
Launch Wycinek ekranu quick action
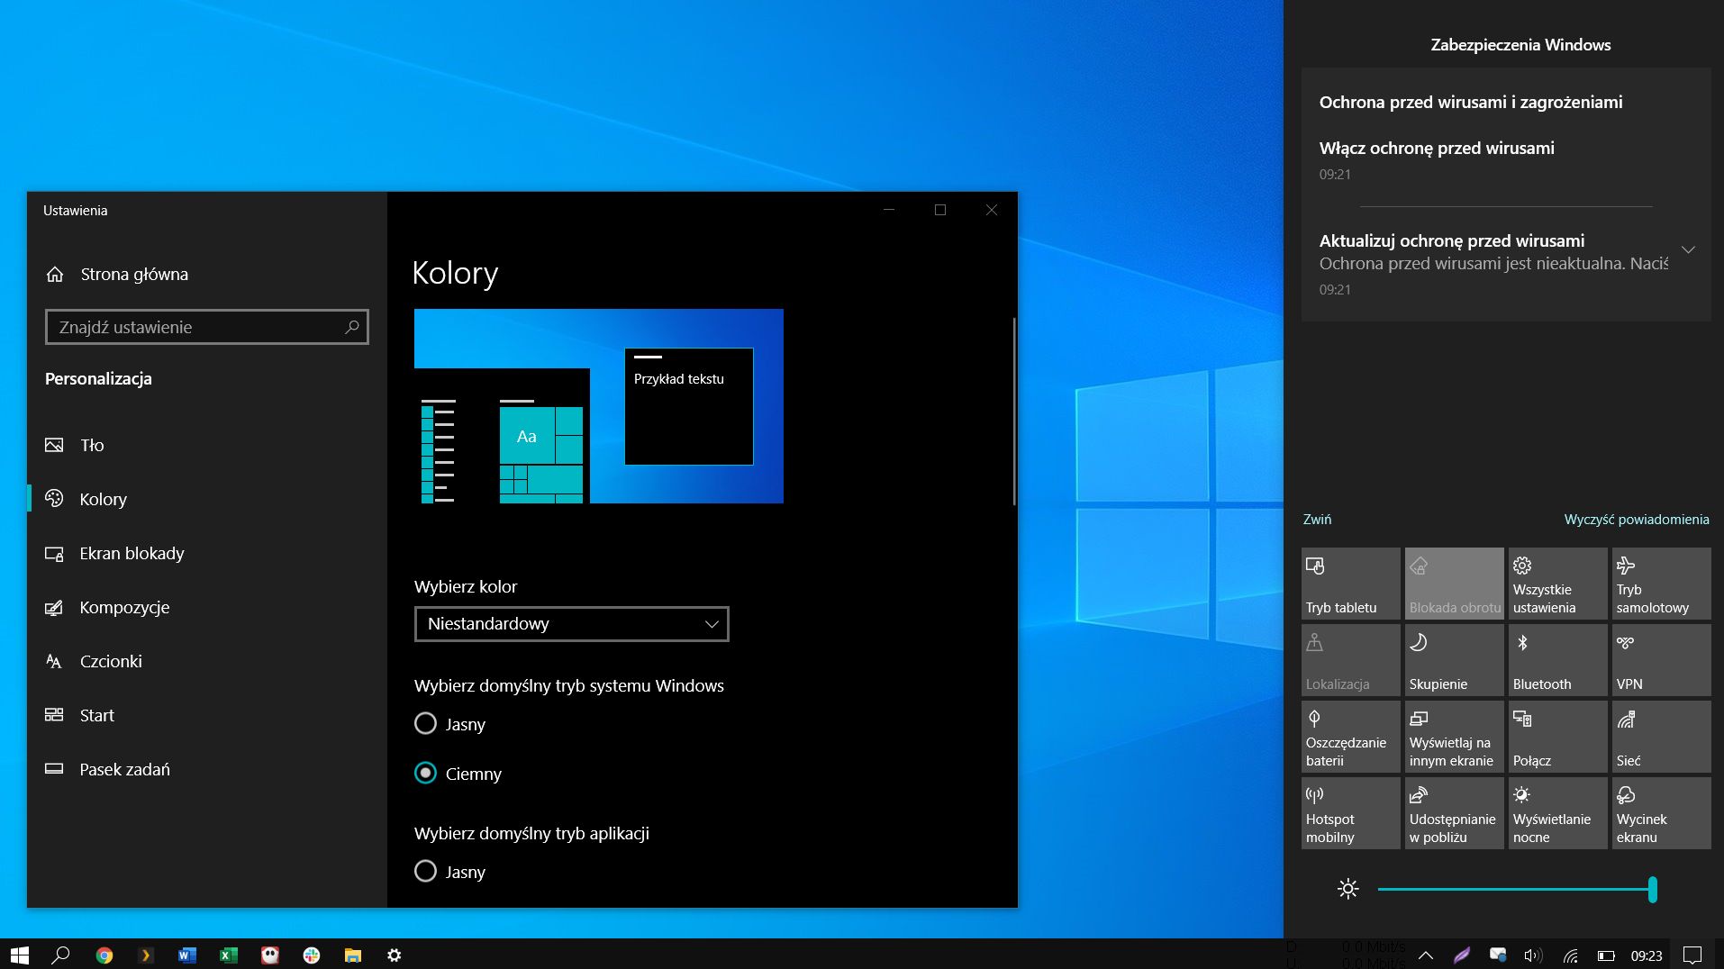point(1660,812)
